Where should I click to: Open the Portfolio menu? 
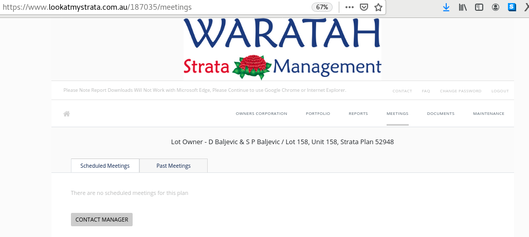(318, 114)
